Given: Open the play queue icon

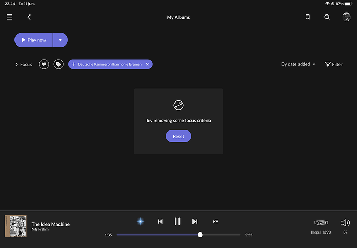Looking at the screenshot, I should [216, 221].
